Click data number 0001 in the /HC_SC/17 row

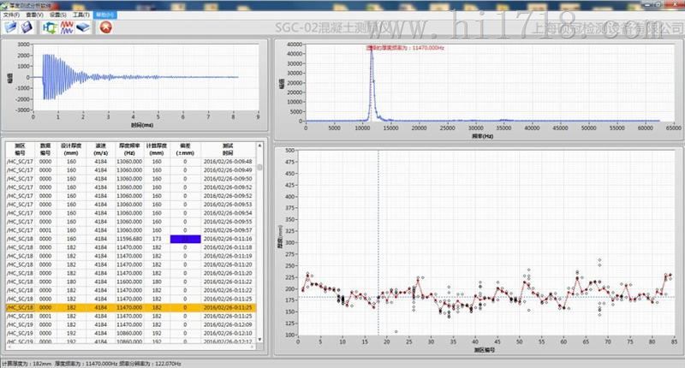45,230
